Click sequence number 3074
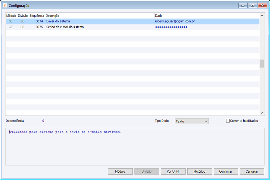The width and height of the screenshot is (270, 180). point(39,21)
